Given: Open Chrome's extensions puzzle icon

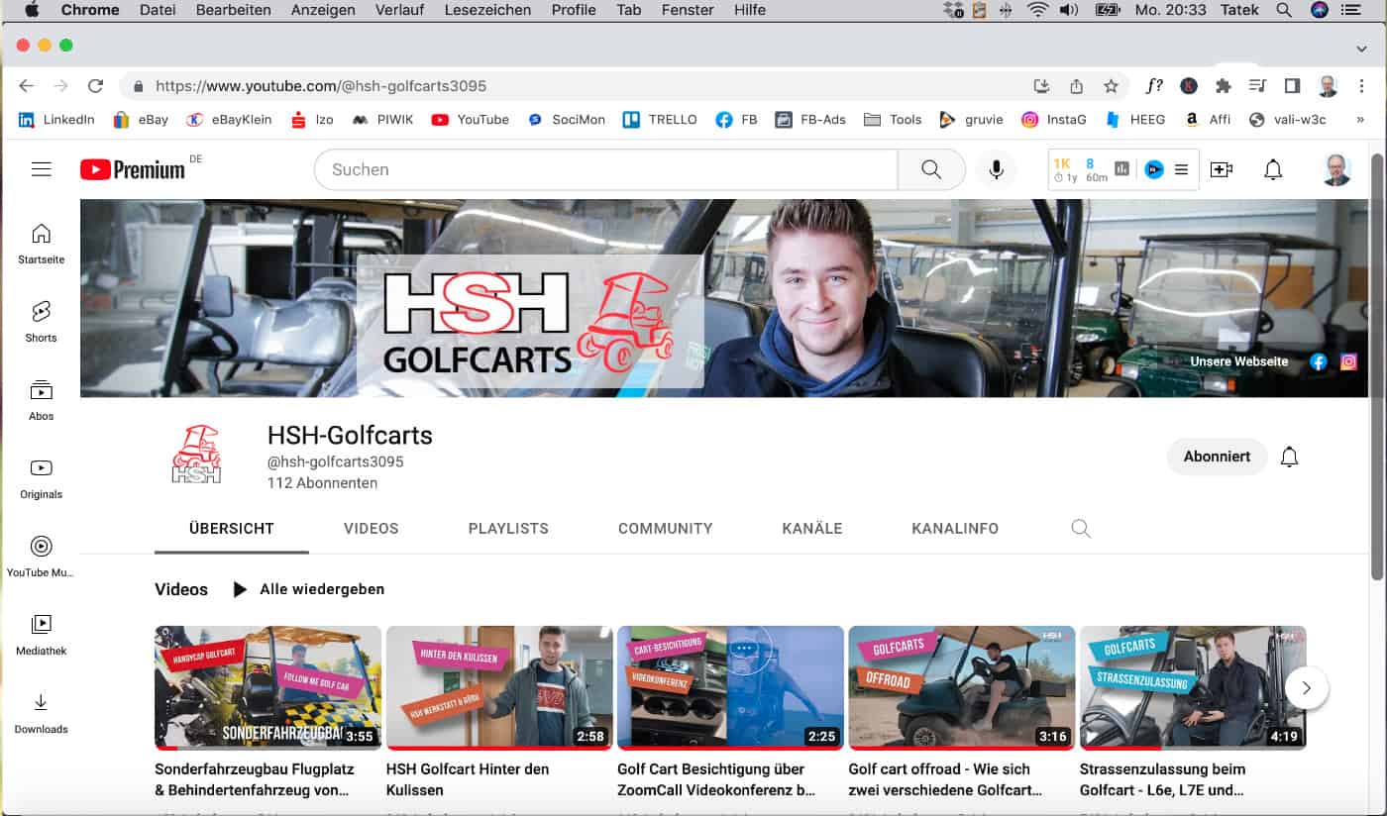Looking at the screenshot, I should click(x=1224, y=86).
